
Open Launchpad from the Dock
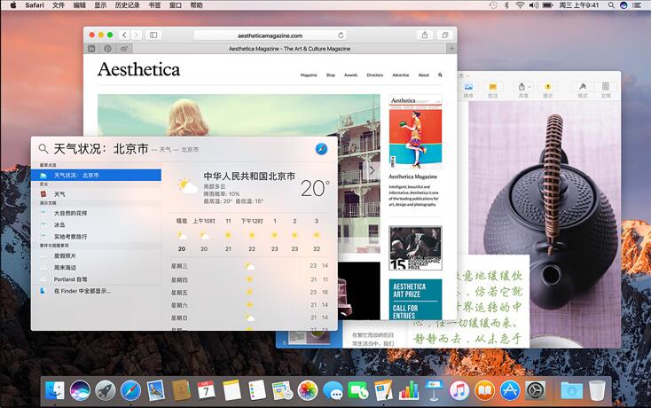pos(106,389)
